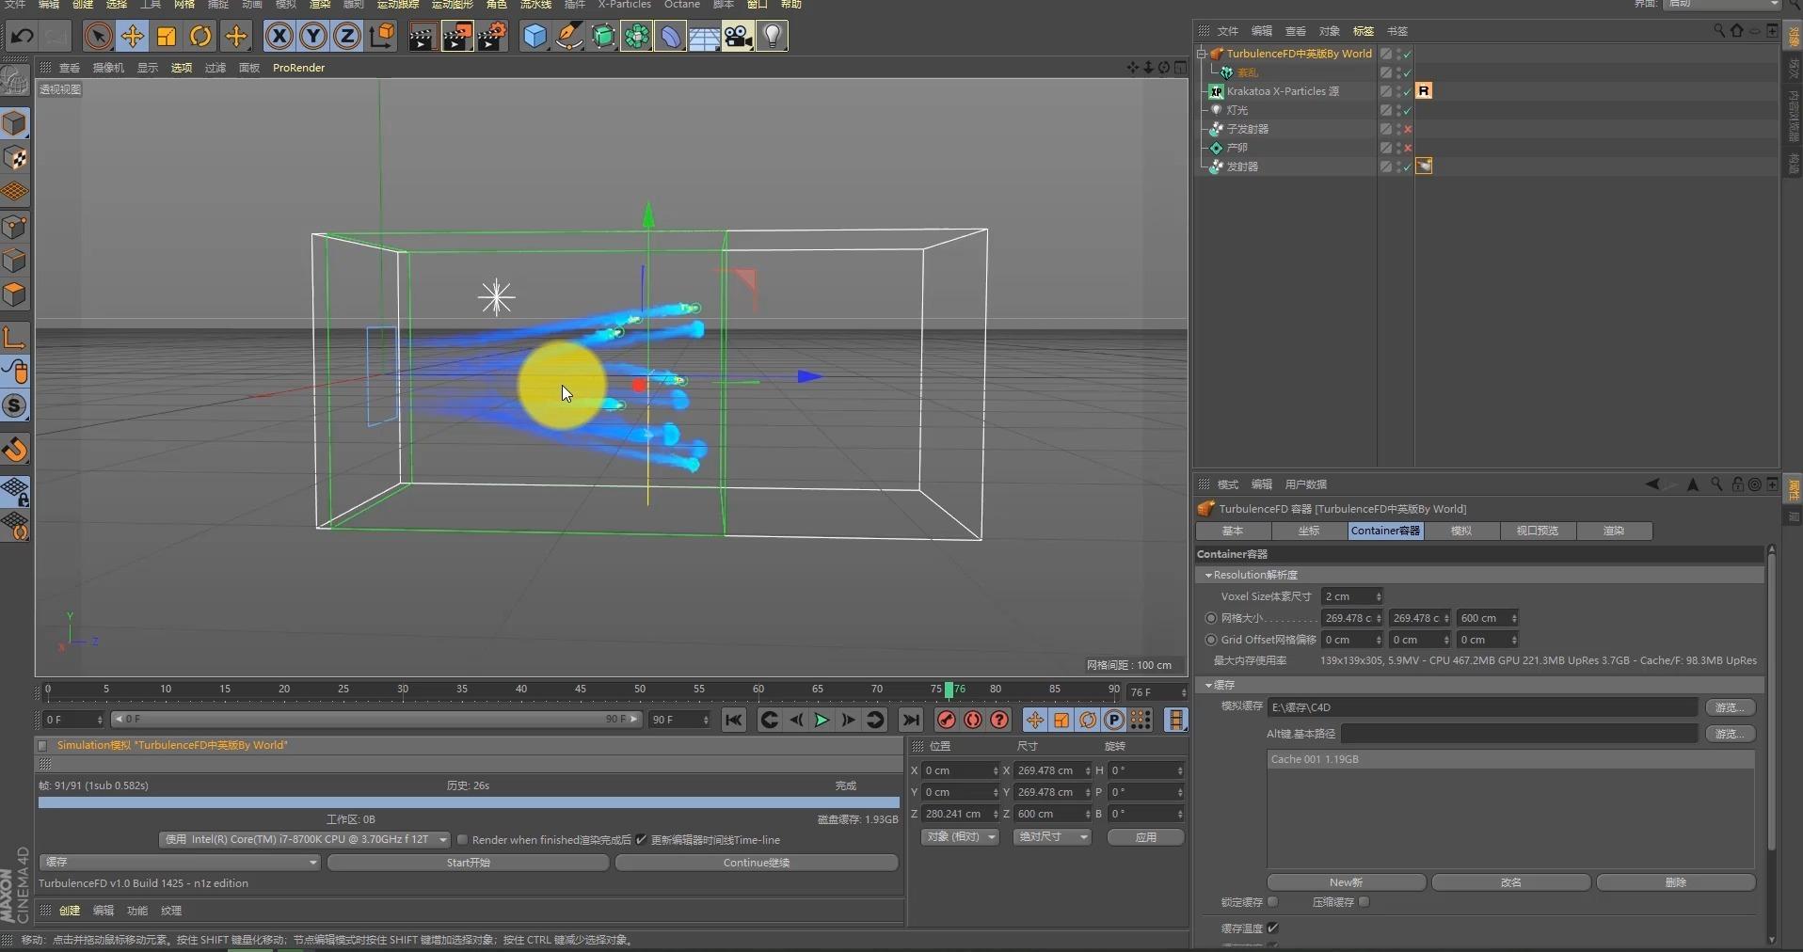This screenshot has width=1803, height=952.
Task: Click 删除 cache button
Action: [x=1676, y=881]
